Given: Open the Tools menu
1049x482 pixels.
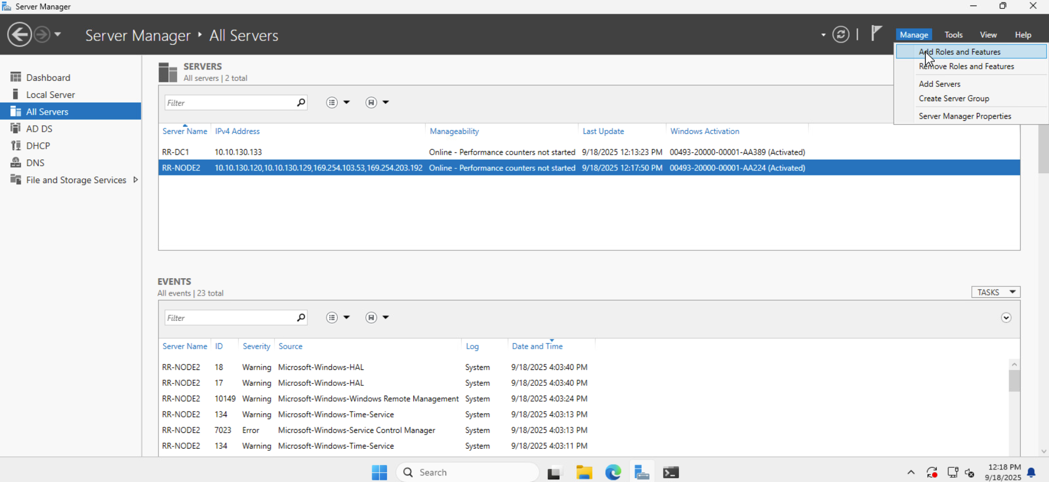Looking at the screenshot, I should click(953, 34).
